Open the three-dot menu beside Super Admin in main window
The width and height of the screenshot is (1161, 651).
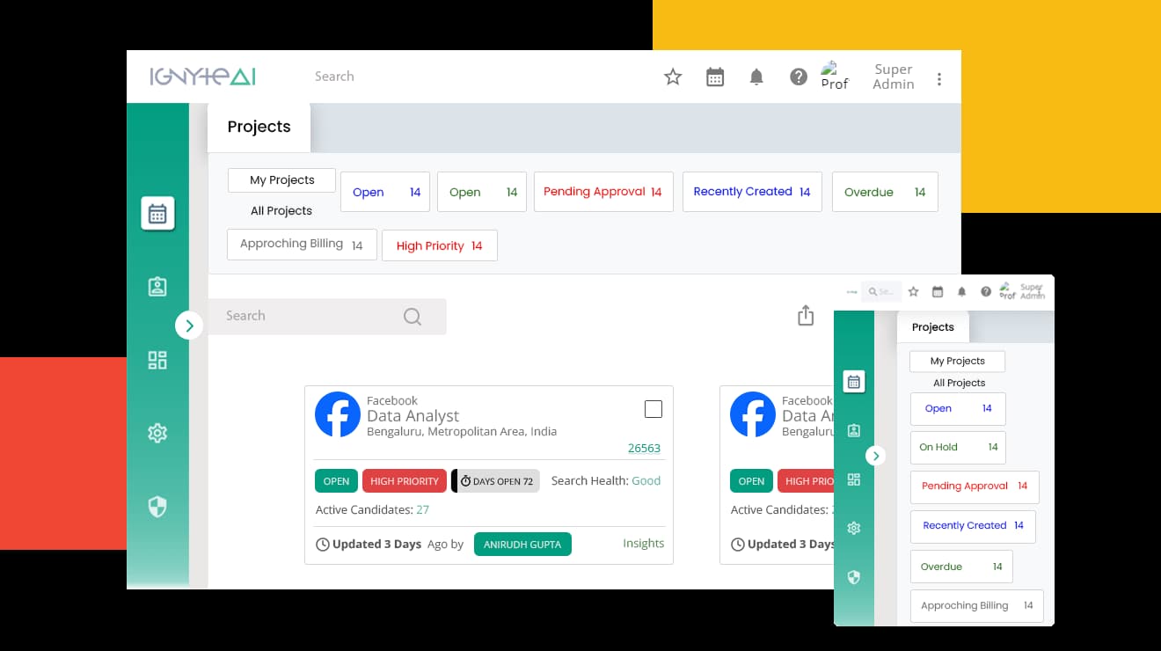point(939,78)
